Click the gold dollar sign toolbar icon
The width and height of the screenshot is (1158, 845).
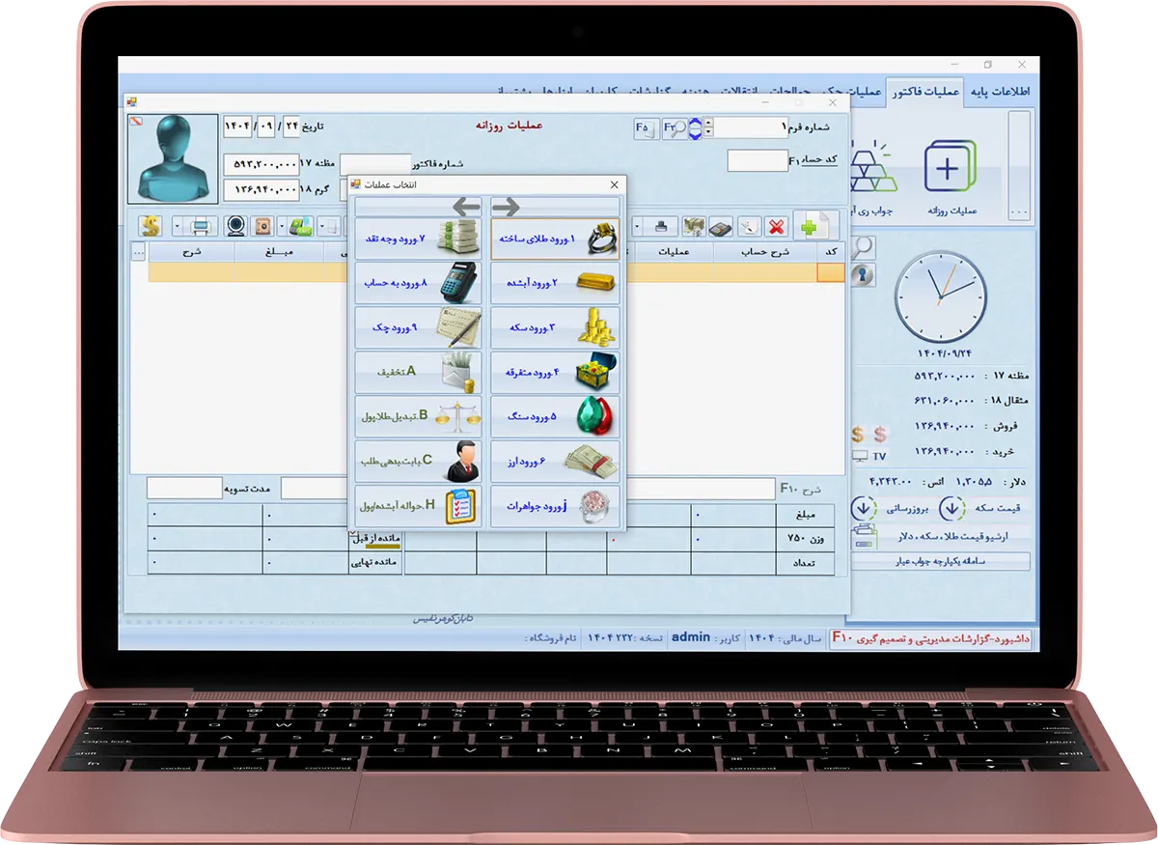[x=151, y=226]
